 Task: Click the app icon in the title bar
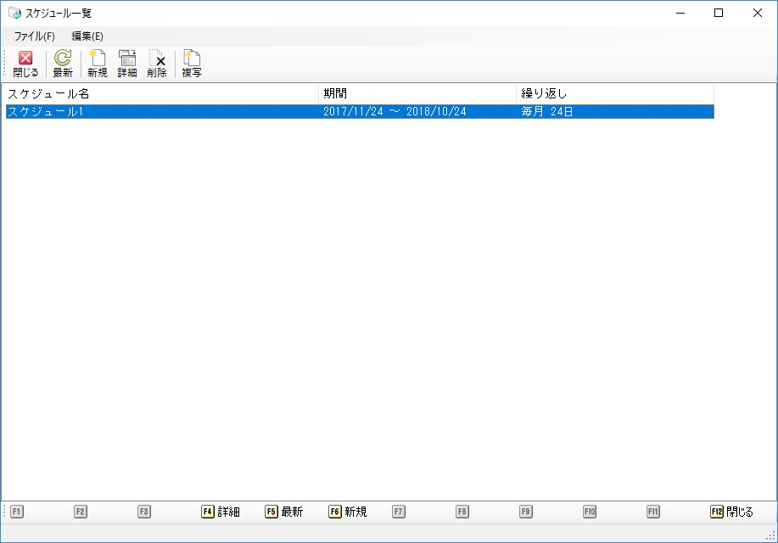14,13
